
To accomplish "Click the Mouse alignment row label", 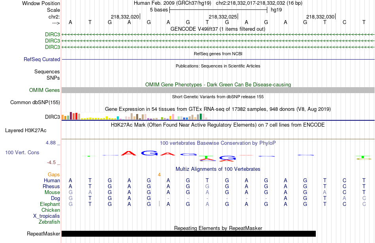I will click(x=52, y=193).
